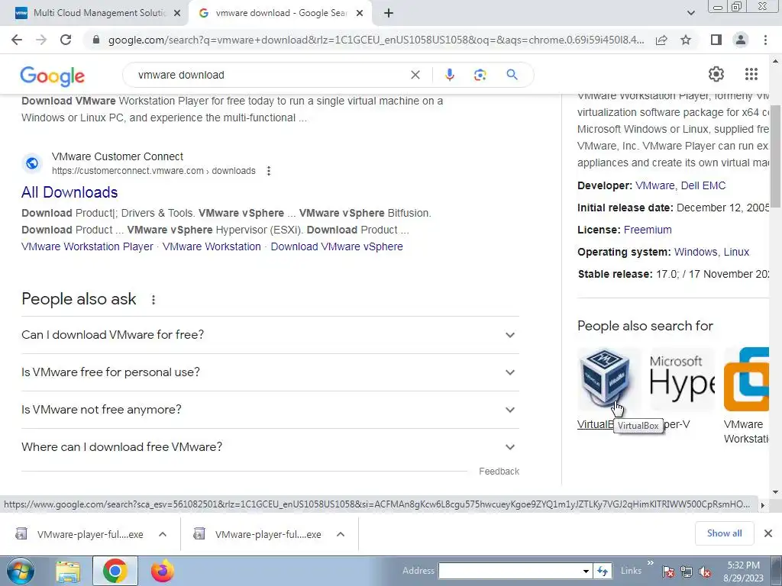782x586 pixels.
Task: Click the muted volume tray icon
Action: 705,572
